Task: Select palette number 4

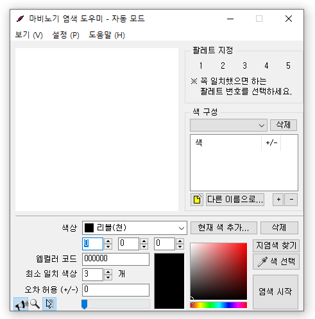Action: [x=266, y=65]
